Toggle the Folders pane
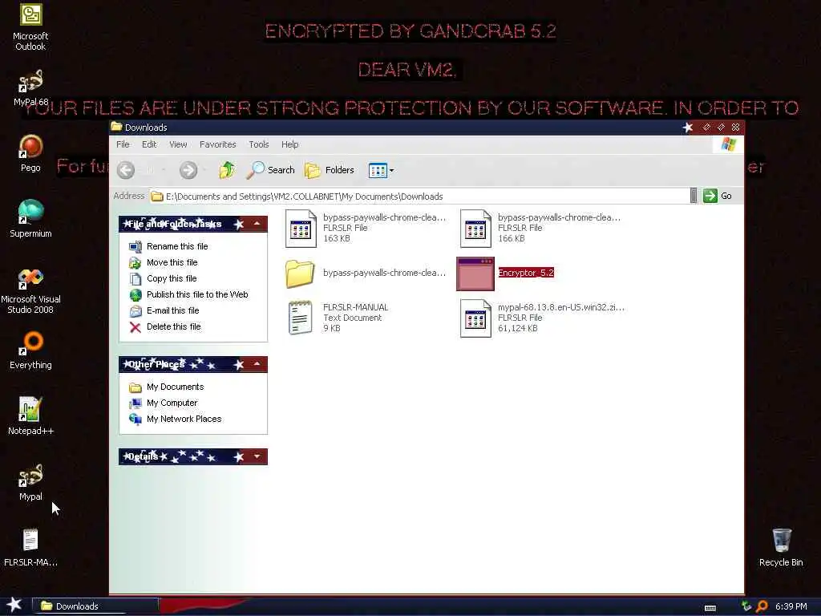 (x=330, y=170)
